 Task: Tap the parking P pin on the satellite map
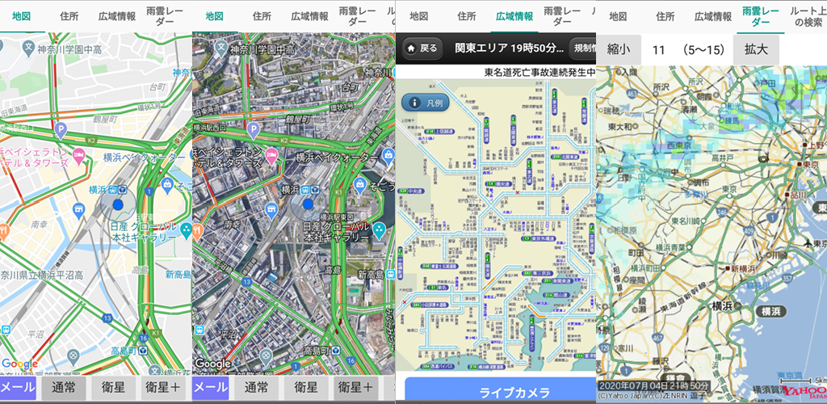(253, 129)
